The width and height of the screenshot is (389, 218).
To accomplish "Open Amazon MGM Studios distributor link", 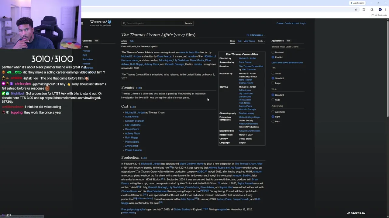I will coord(250,131).
